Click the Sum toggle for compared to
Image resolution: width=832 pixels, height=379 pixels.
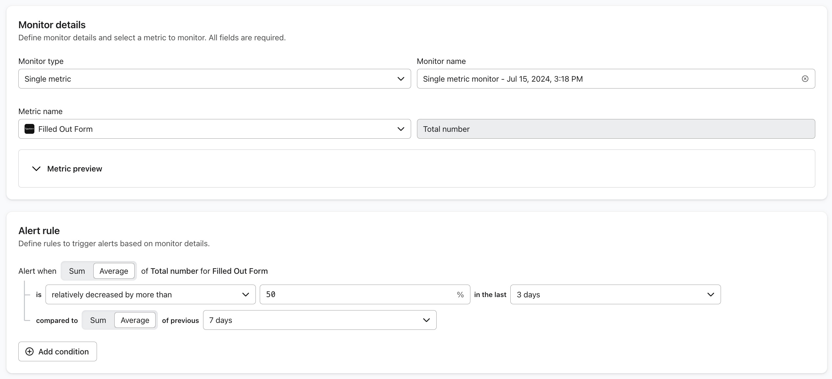[98, 320]
